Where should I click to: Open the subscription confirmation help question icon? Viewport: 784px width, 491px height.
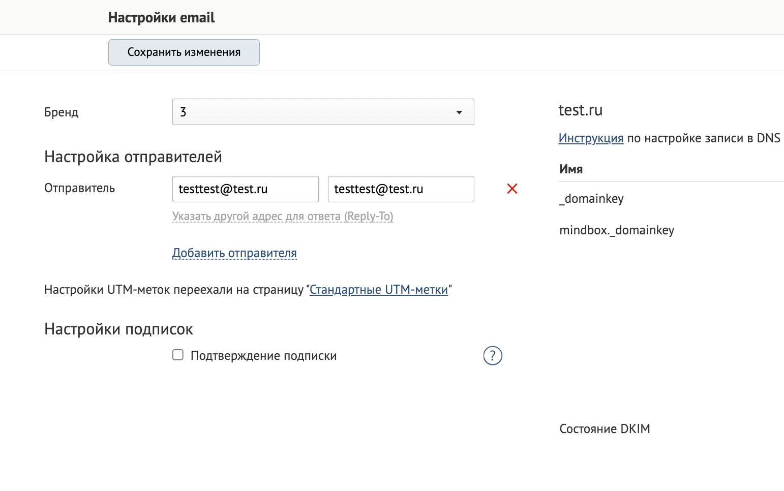point(493,356)
